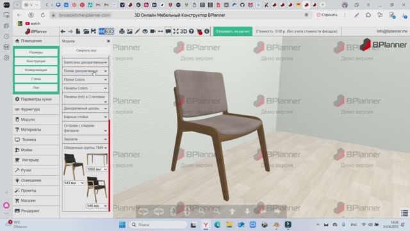Image resolution: width=410 pixels, height=231 pixels.
Task: Expand Панели Colors category
Action: click(x=85, y=89)
